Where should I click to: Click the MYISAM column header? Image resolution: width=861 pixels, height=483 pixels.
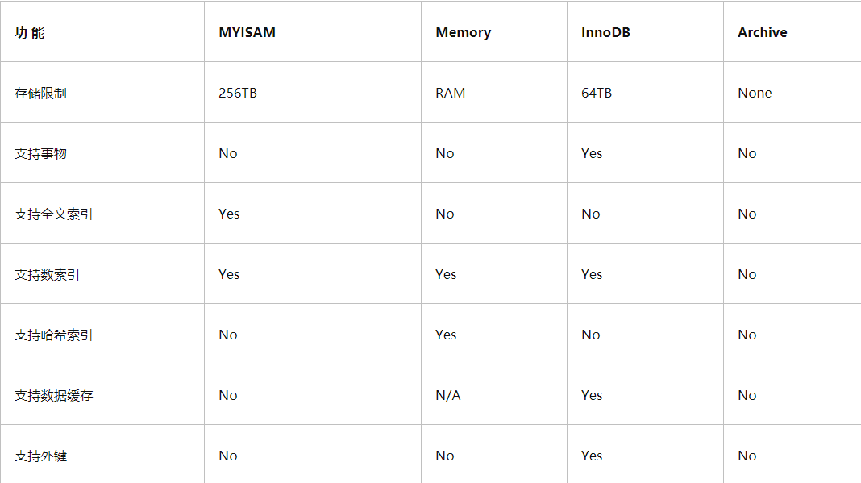click(247, 32)
